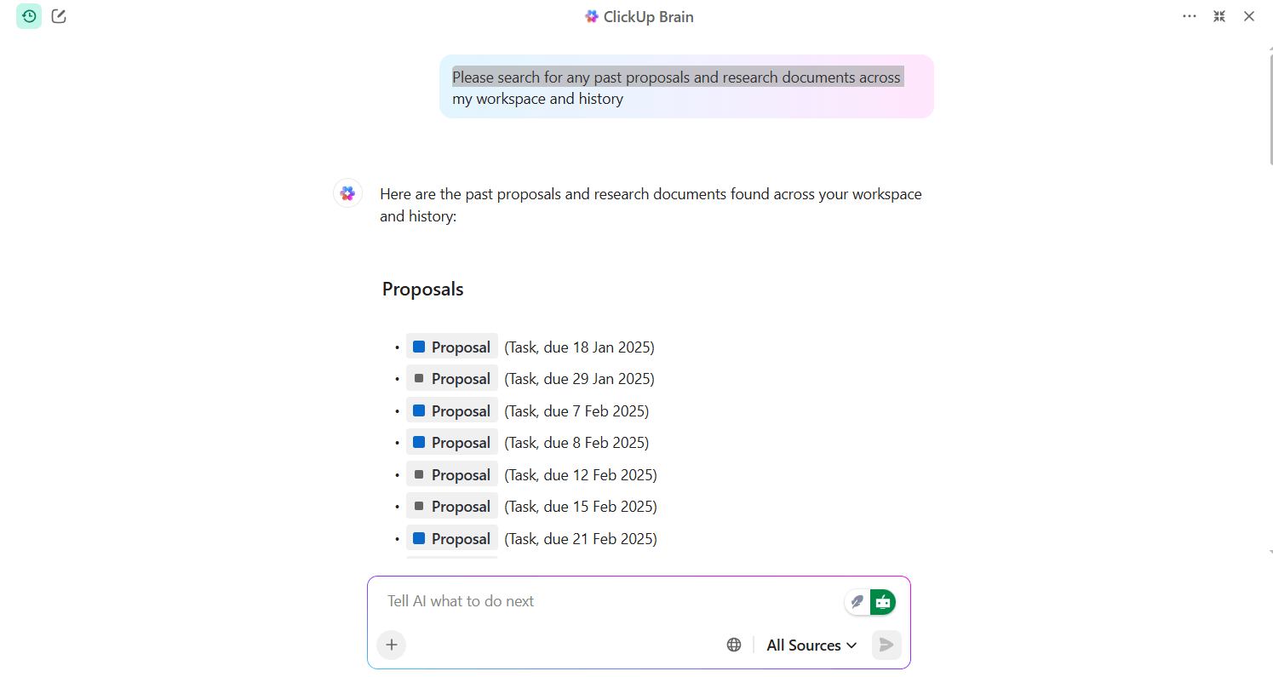This screenshot has width=1273, height=677.
Task: Click the globe web search icon
Action: (x=734, y=645)
